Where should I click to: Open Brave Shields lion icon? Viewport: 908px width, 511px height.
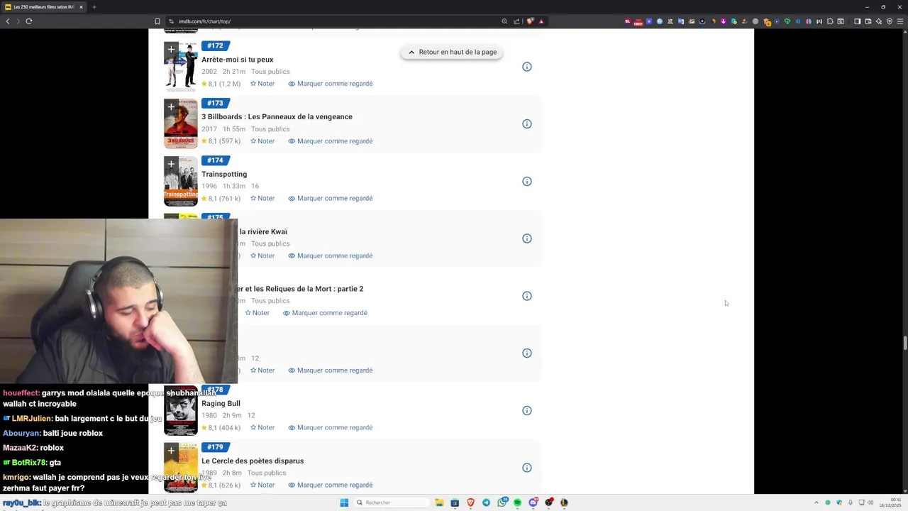(529, 21)
